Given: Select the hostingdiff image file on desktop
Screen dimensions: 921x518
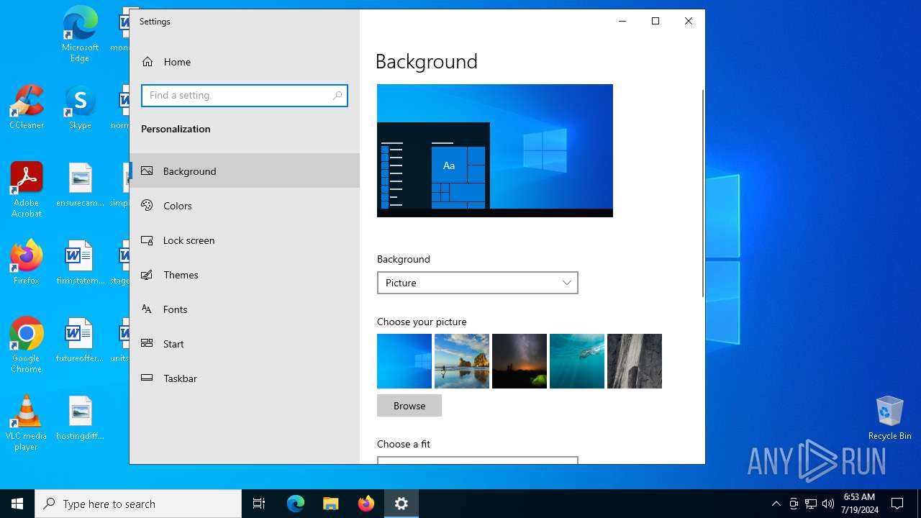Looking at the screenshot, I should [80, 418].
